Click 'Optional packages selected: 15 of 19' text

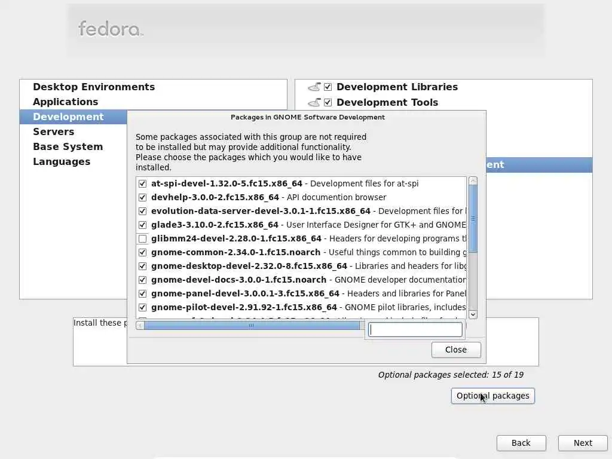pyautogui.click(x=451, y=375)
